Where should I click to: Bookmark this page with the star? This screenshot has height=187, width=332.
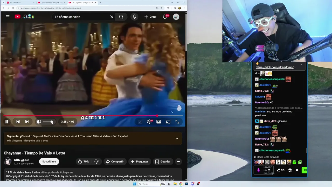(x=161, y=8)
